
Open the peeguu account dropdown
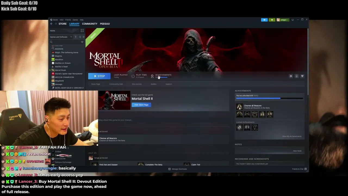tap(283, 20)
